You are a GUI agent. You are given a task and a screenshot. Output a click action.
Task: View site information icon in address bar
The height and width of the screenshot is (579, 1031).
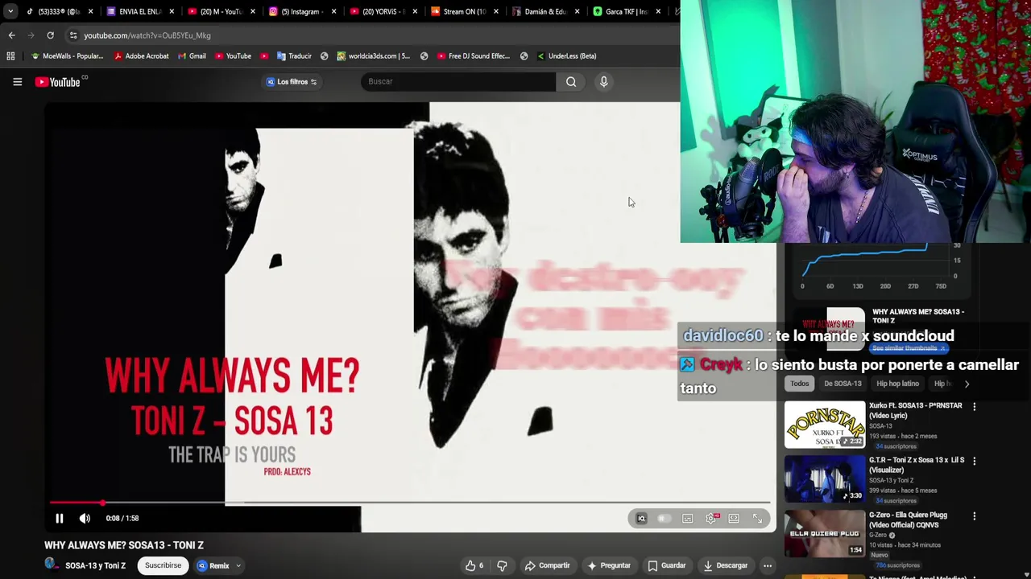tap(73, 35)
